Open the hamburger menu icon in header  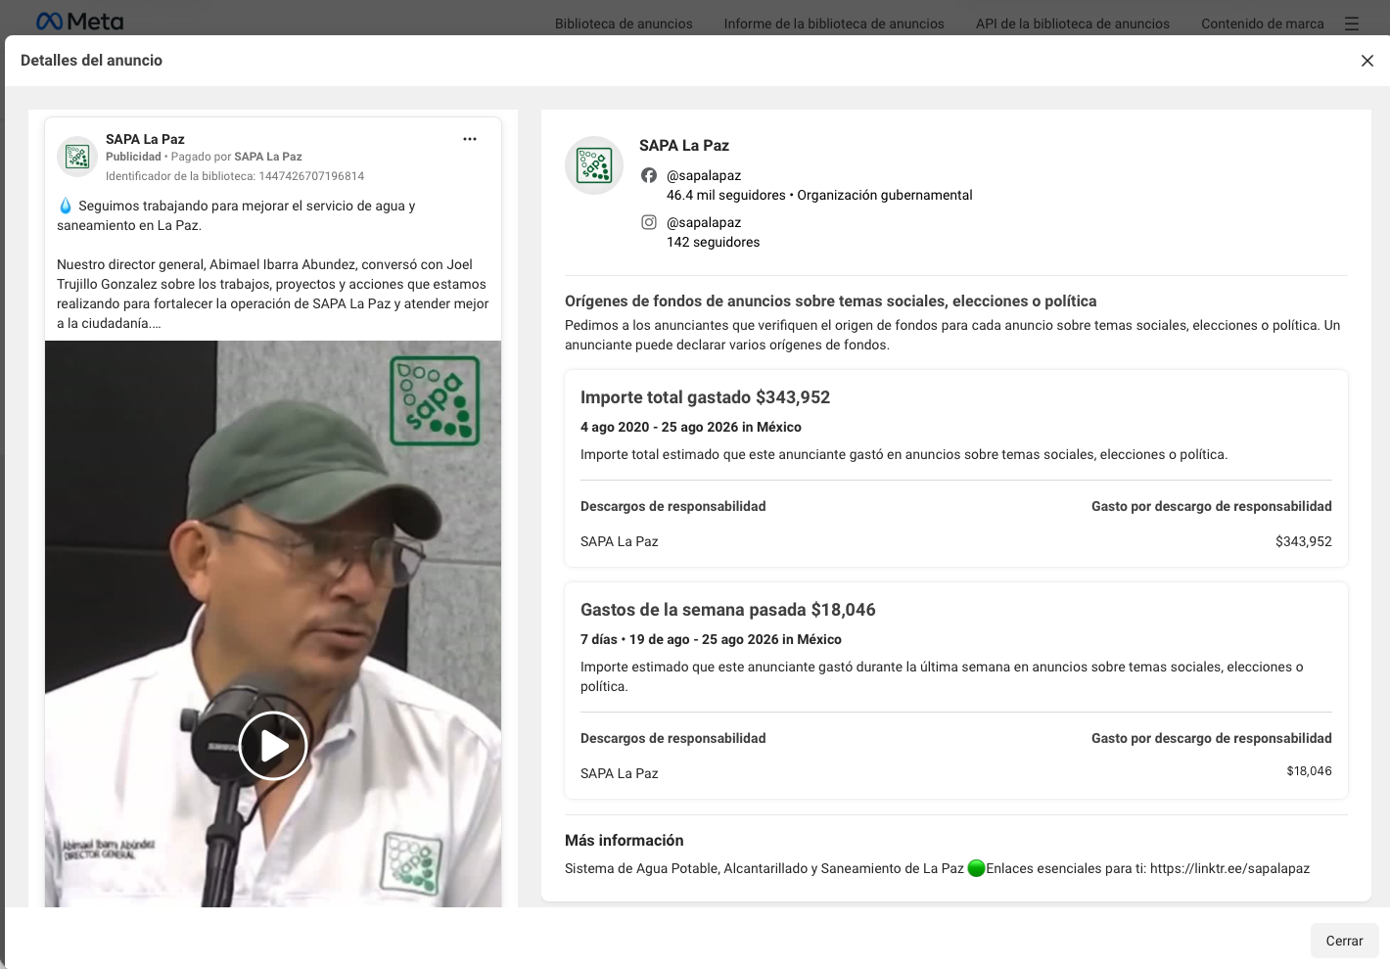(x=1352, y=23)
